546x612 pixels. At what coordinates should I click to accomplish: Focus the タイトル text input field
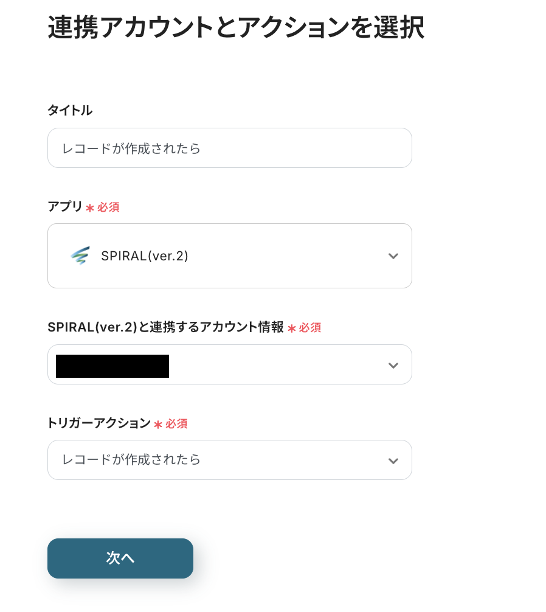(229, 148)
